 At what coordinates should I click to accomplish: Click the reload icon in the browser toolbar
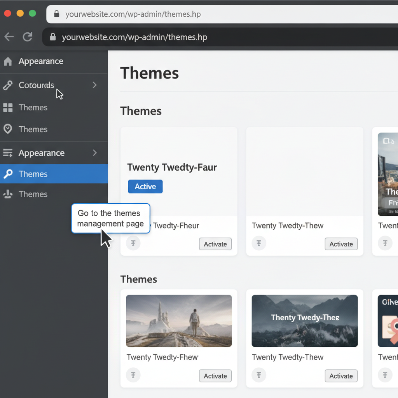point(28,37)
